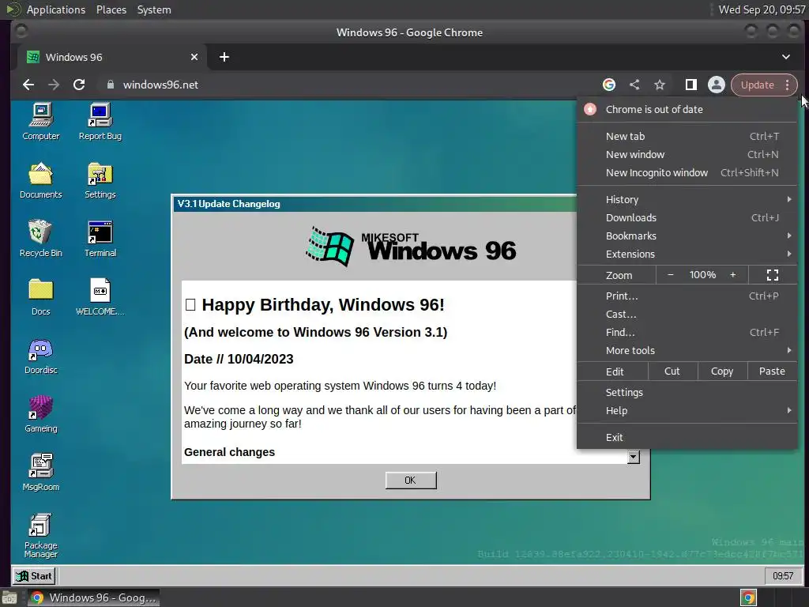The height and width of the screenshot is (607, 809).
Task: Open the Applications menu in top panel
Action: coord(56,9)
